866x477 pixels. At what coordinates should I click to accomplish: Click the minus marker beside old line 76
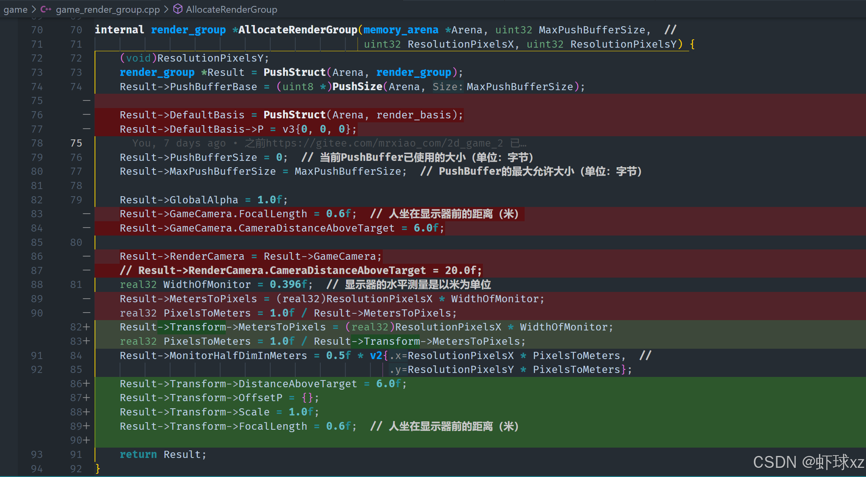87,115
